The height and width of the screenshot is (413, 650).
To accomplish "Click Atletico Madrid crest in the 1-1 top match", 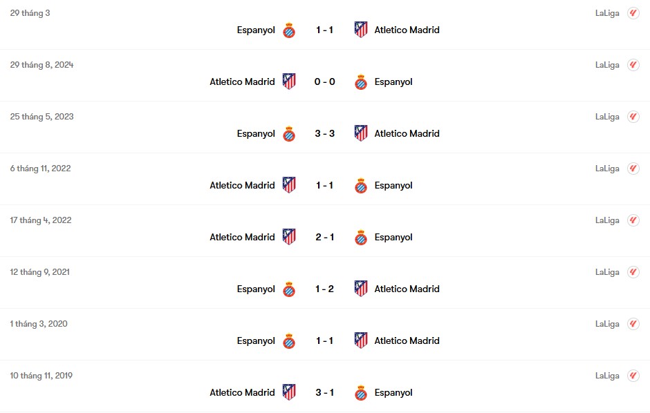I will (361, 30).
